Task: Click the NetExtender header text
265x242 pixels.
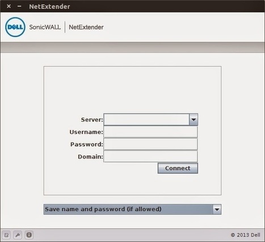Action: tap(86, 27)
